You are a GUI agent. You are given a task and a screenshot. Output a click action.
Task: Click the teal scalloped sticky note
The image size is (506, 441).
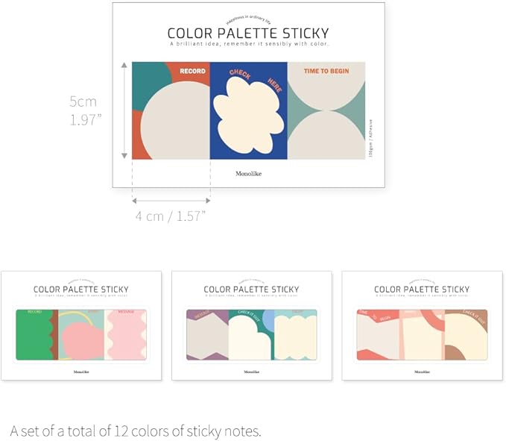click(x=296, y=335)
